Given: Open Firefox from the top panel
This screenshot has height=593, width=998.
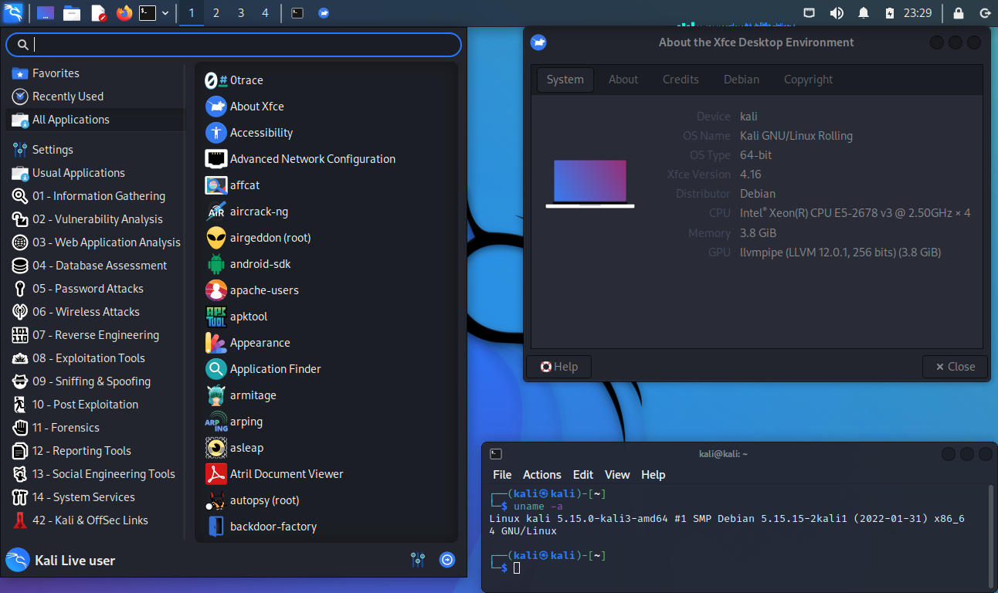Looking at the screenshot, I should pyautogui.click(x=124, y=12).
